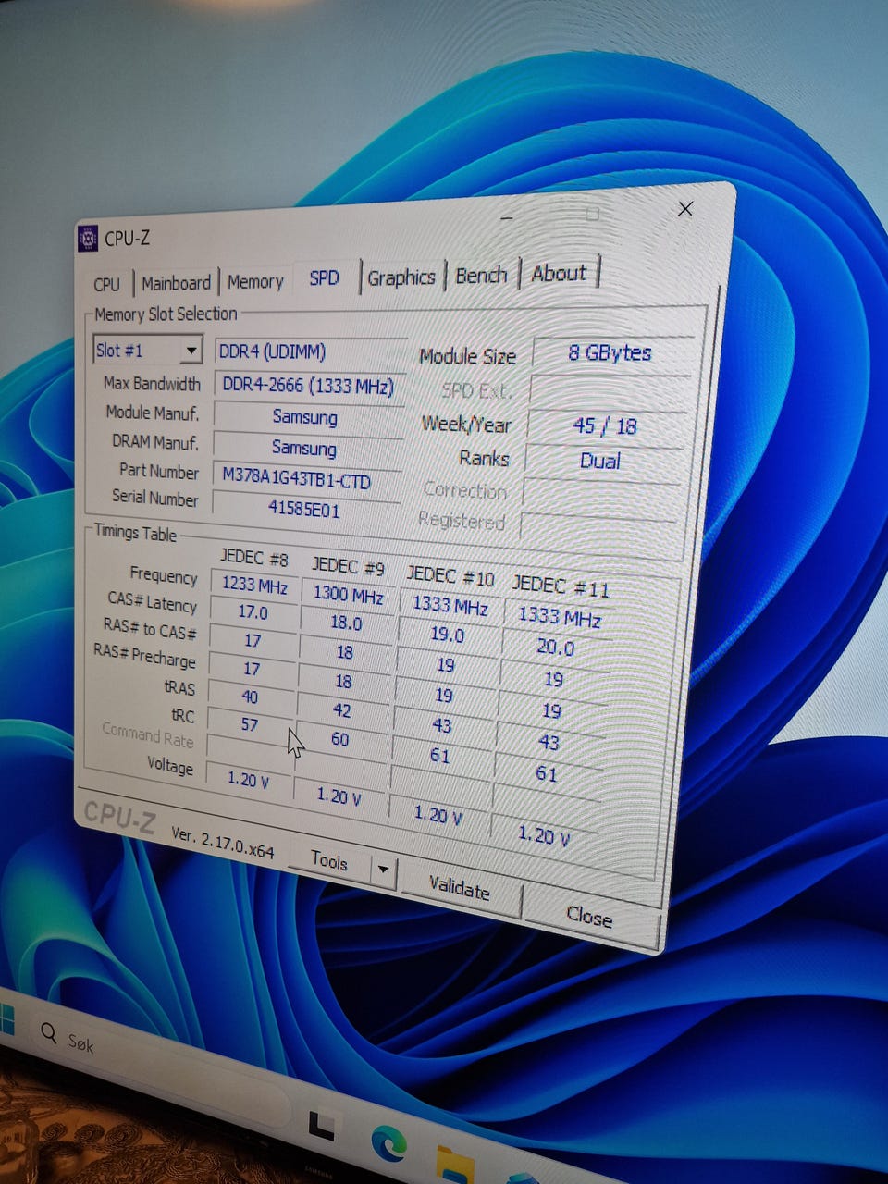Click the empty Correction field

click(x=601, y=493)
